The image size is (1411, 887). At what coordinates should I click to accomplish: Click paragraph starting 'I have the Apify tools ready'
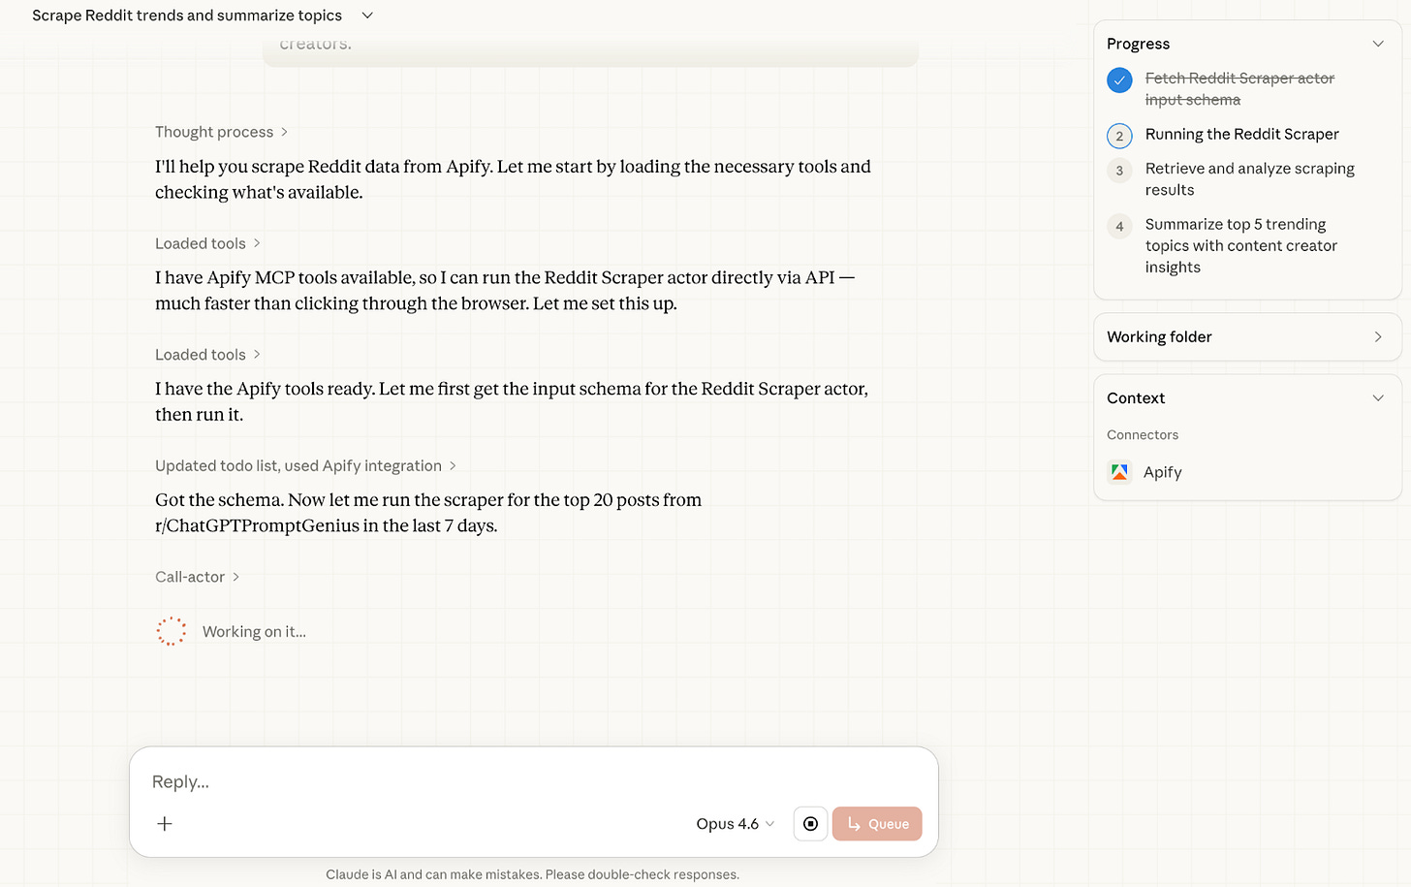(512, 401)
